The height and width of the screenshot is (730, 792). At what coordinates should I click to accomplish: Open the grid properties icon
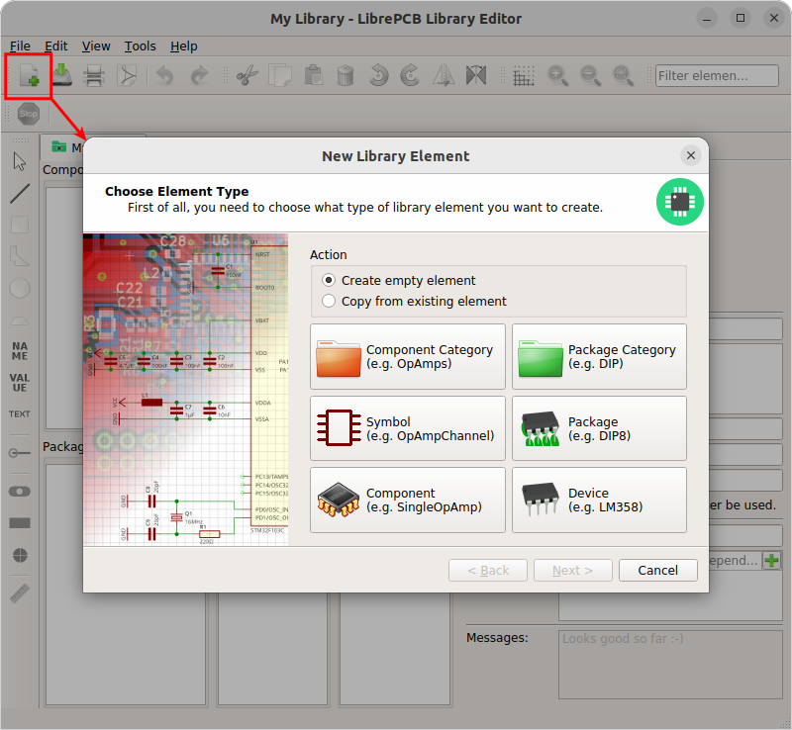click(x=524, y=76)
